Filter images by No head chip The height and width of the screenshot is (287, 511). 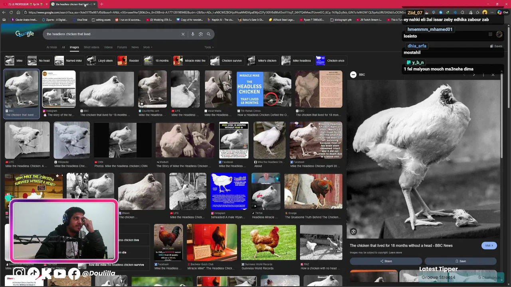coord(39,61)
